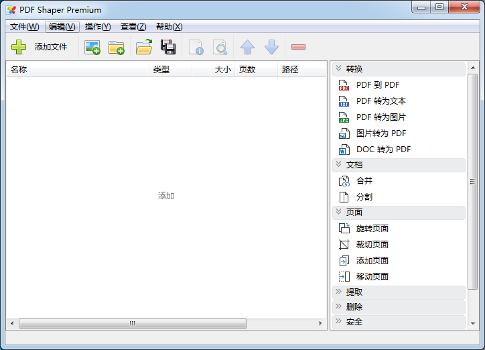Click the horizontal scrollbar thumb in file list
Screen dimensions: 485x350
(133, 324)
